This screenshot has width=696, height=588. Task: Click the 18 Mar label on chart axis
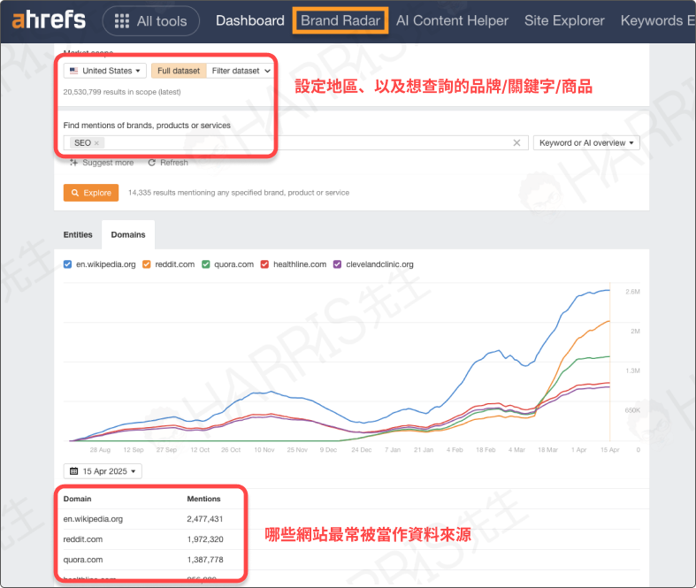coord(547,450)
